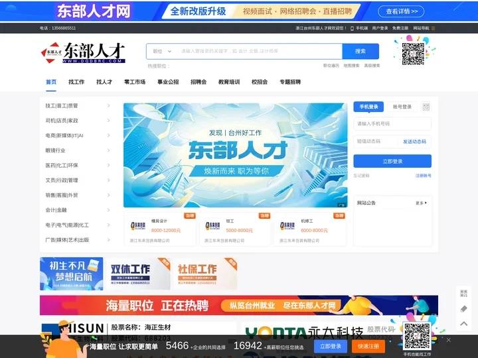Click the bottom bar QR code image

(417, 336)
